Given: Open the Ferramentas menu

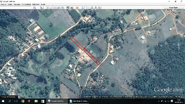Looking at the screenshot, I should [26, 4].
